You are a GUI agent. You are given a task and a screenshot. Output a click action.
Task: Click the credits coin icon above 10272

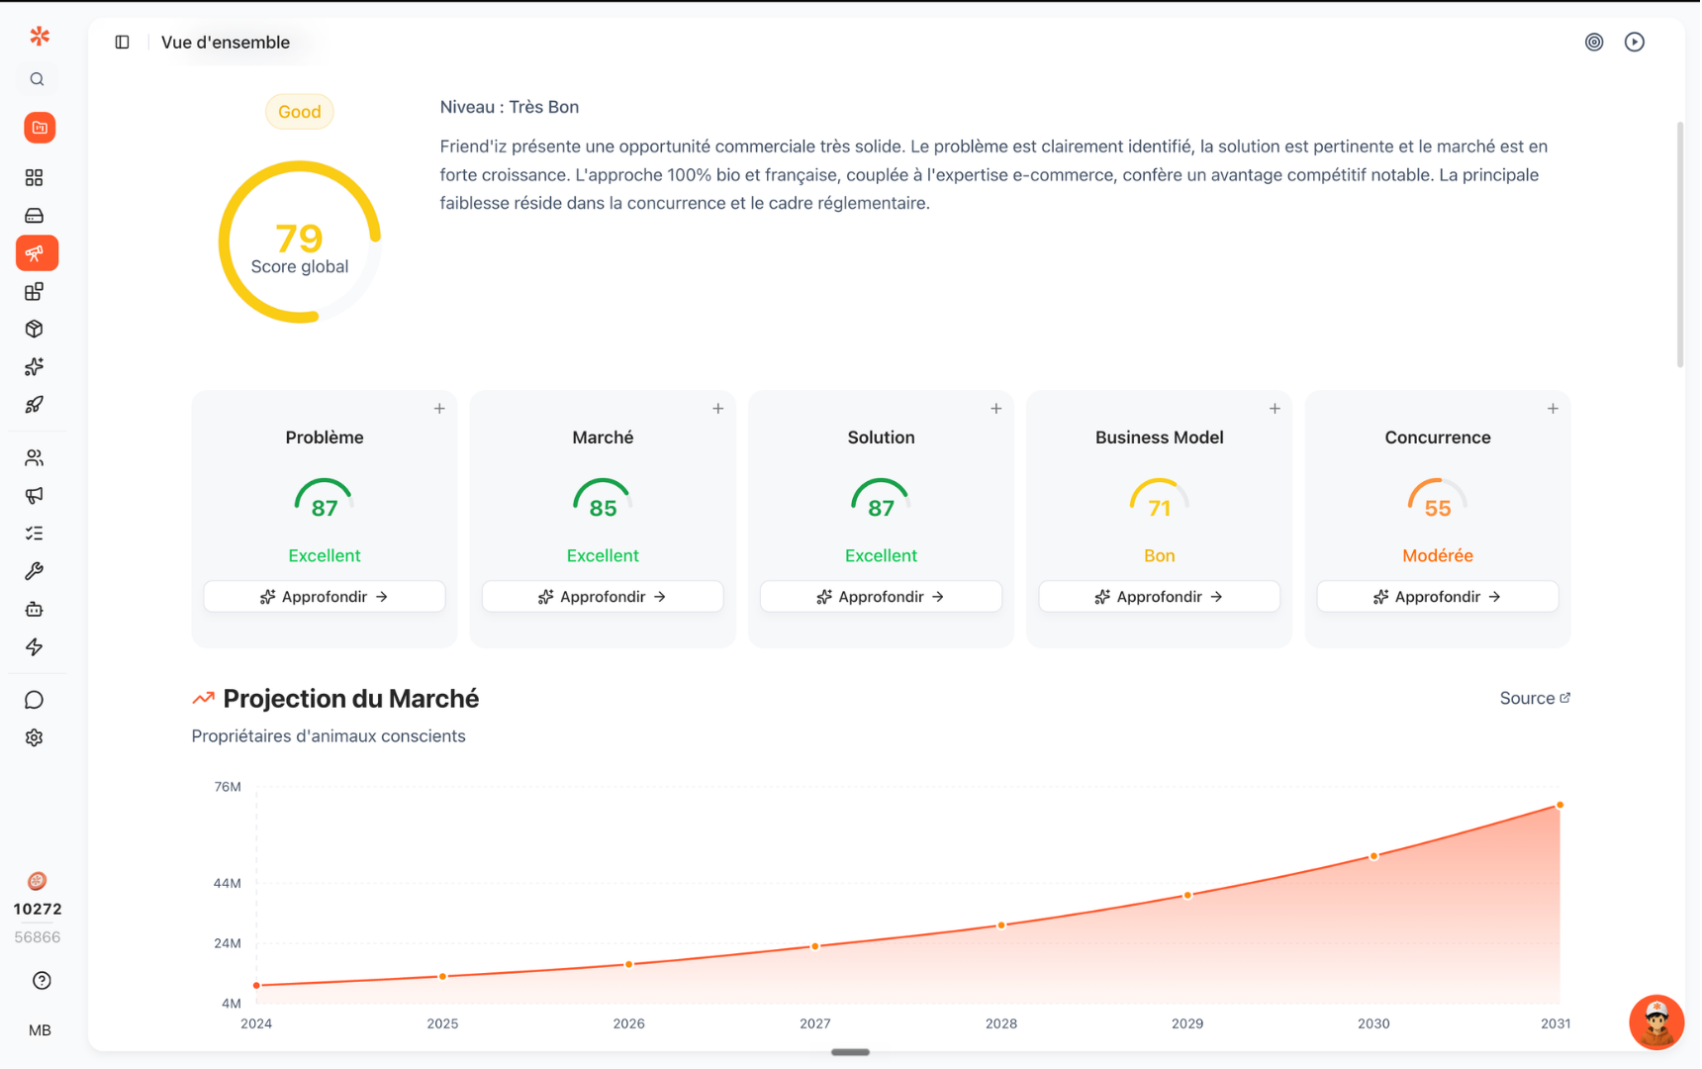tap(37, 881)
